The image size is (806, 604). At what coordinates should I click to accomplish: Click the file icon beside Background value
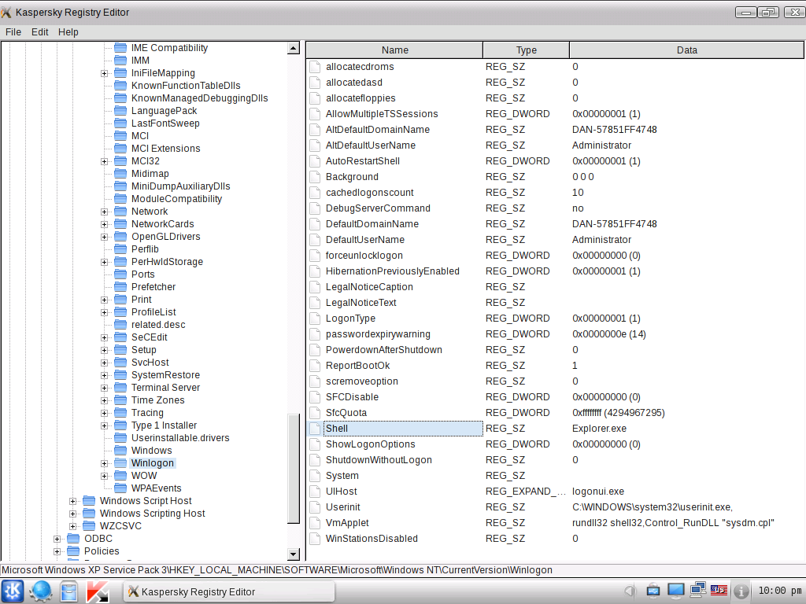(315, 177)
